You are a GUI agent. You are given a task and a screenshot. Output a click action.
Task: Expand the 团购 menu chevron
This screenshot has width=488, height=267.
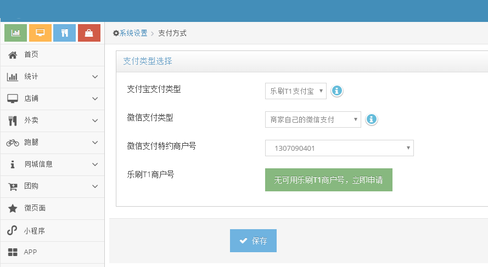[95, 186]
